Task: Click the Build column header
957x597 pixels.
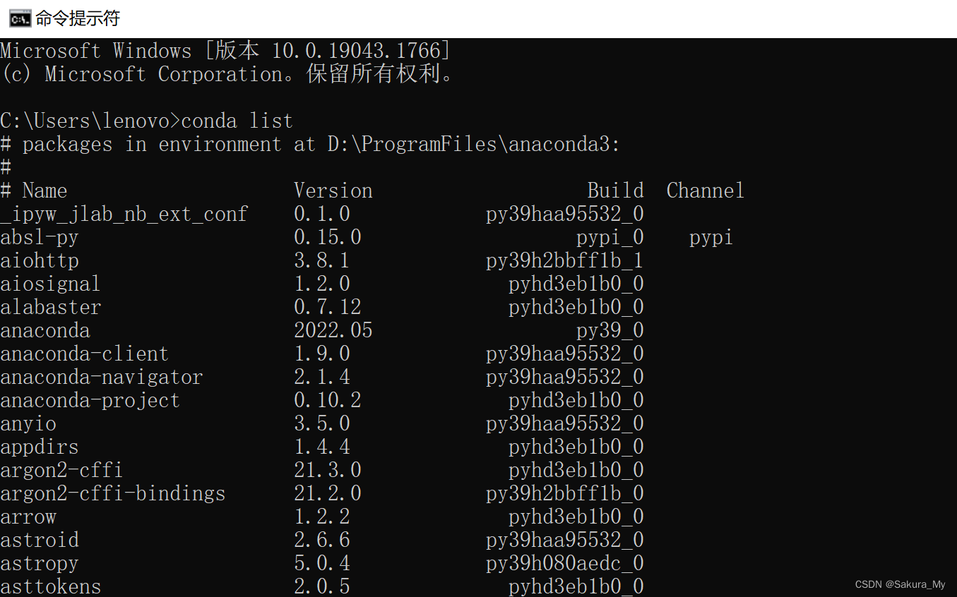Action: pyautogui.click(x=615, y=191)
